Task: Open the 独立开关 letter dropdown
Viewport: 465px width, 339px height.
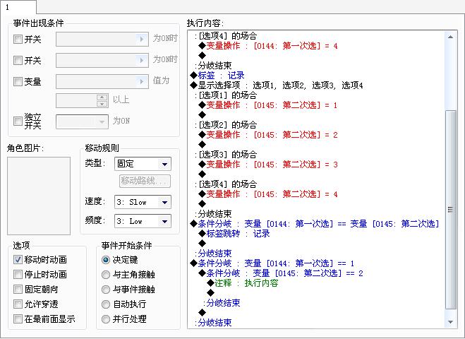Action: pyautogui.click(x=82, y=121)
